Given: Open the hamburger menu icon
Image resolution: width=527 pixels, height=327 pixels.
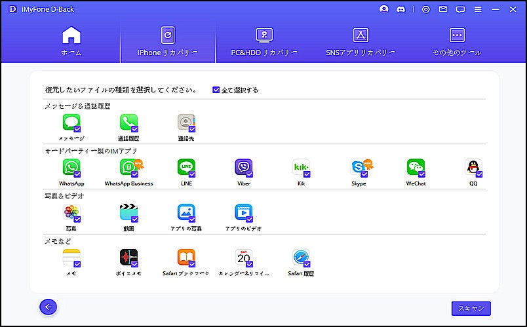Looking at the screenshot, I should tap(478, 9).
